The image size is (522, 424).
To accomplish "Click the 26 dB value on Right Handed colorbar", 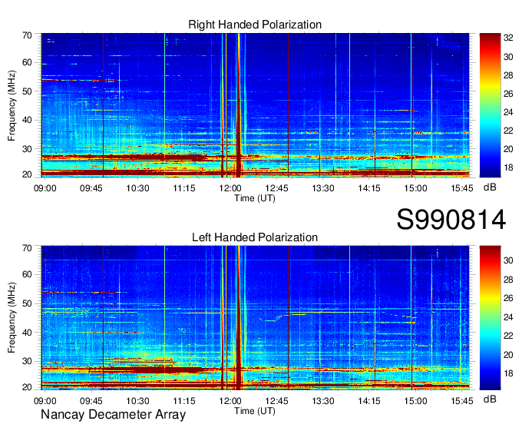I will pyautogui.click(x=508, y=94).
